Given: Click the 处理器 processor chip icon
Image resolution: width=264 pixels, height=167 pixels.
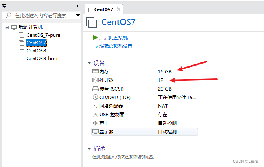Looking at the screenshot, I should [x=95, y=80].
